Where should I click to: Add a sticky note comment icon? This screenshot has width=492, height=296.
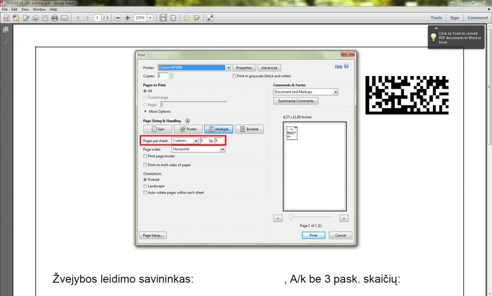[187, 18]
